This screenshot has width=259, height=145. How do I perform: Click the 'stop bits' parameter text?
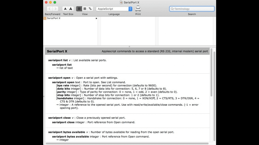(x=63, y=95)
